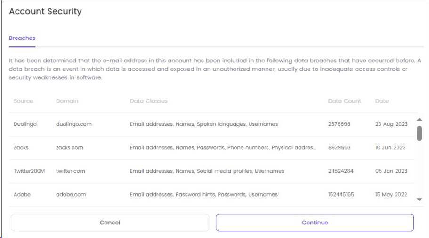Click the scroll up arrow in breaches table

419,119
